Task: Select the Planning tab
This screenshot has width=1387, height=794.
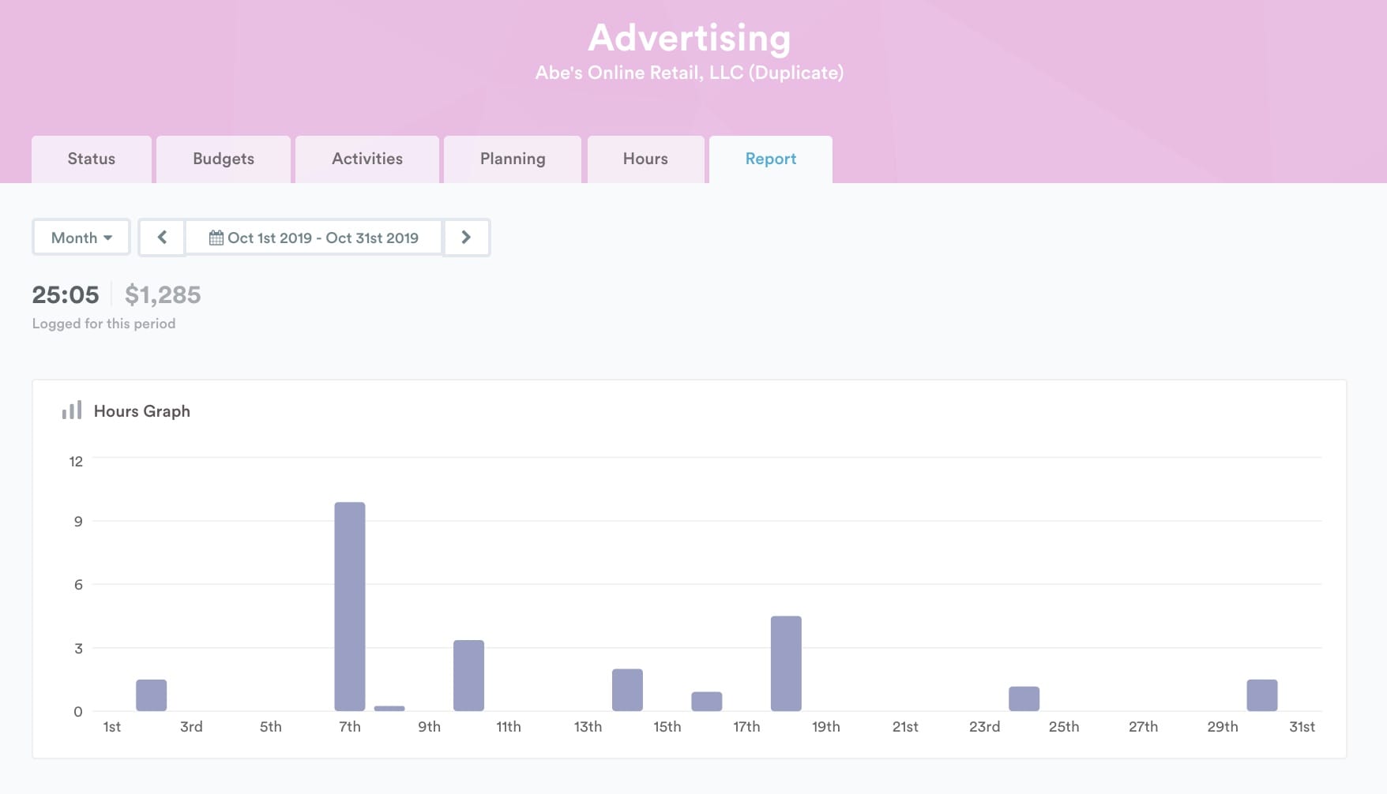Action: (x=513, y=159)
